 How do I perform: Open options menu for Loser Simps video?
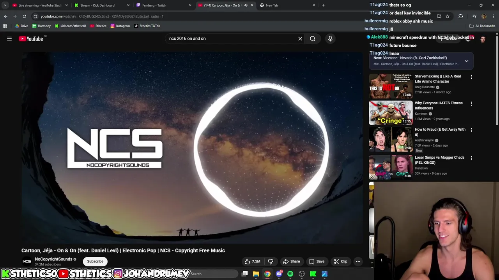(471, 158)
